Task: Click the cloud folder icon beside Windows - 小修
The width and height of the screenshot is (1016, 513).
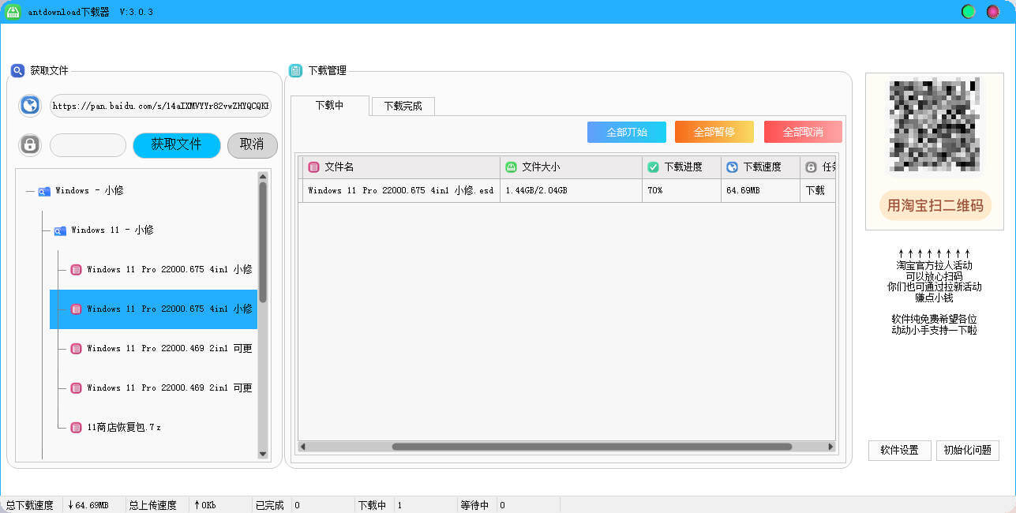Action: point(43,190)
